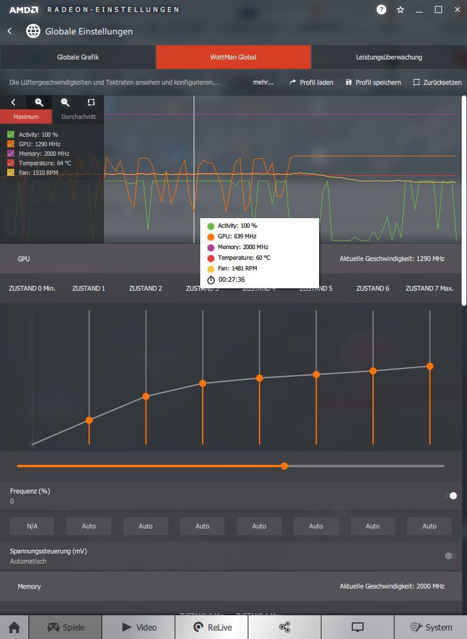Click the Zustand 4 curve point
Viewport: 467px width, 639px height.
259,378
